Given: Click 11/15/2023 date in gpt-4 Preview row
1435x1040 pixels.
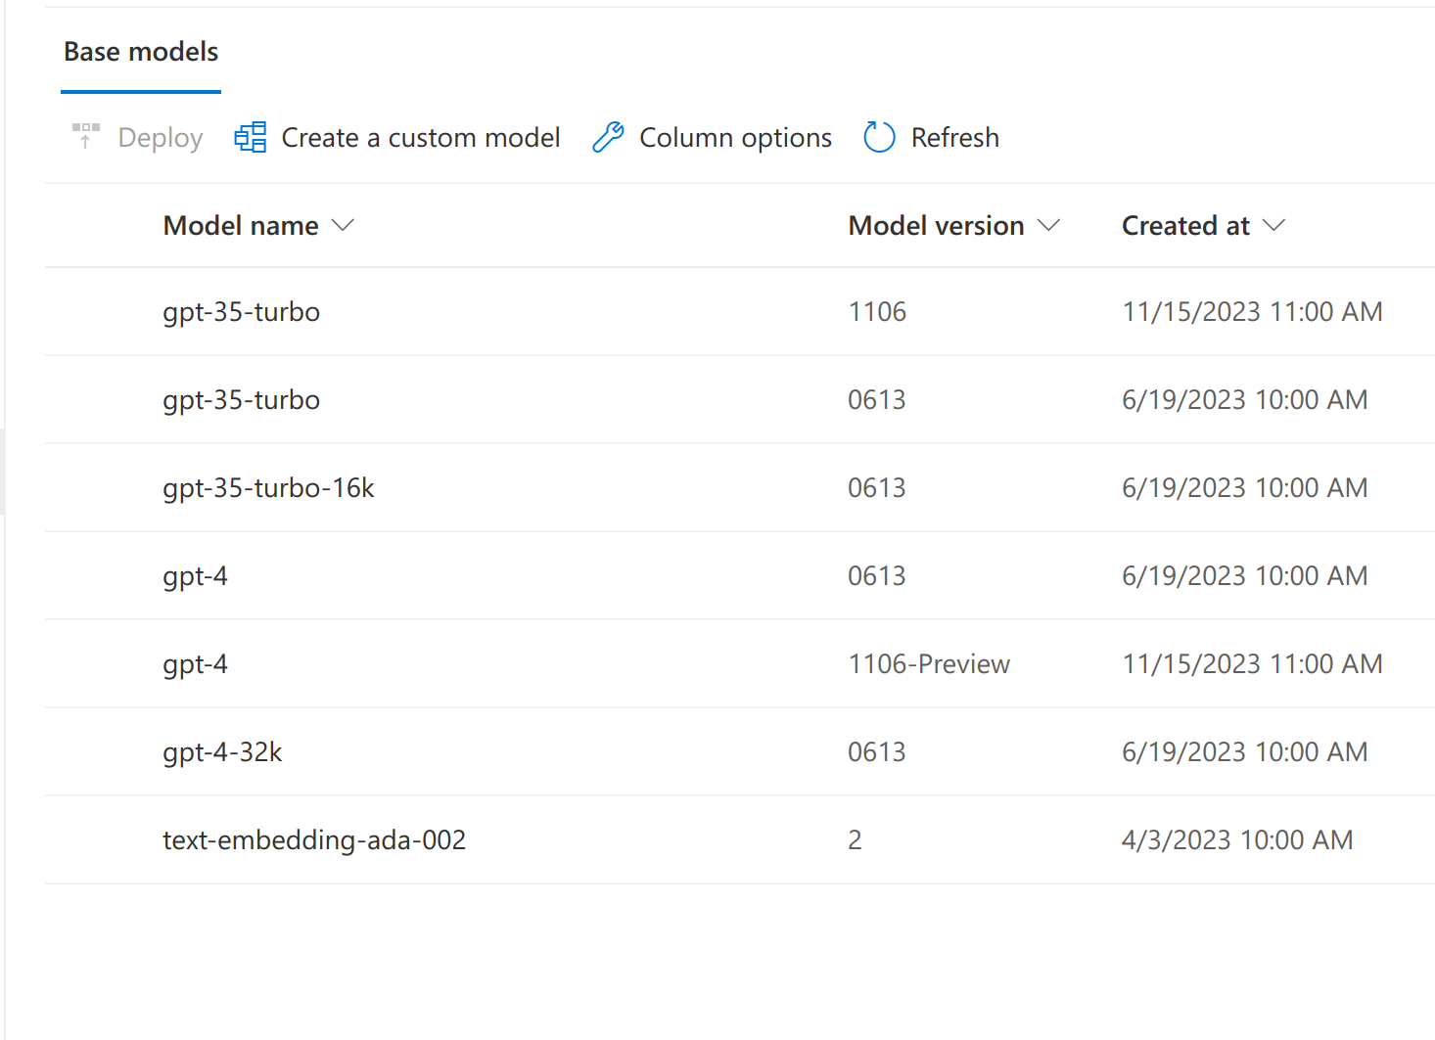Looking at the screenshot, I should [x=1252, y=664].
